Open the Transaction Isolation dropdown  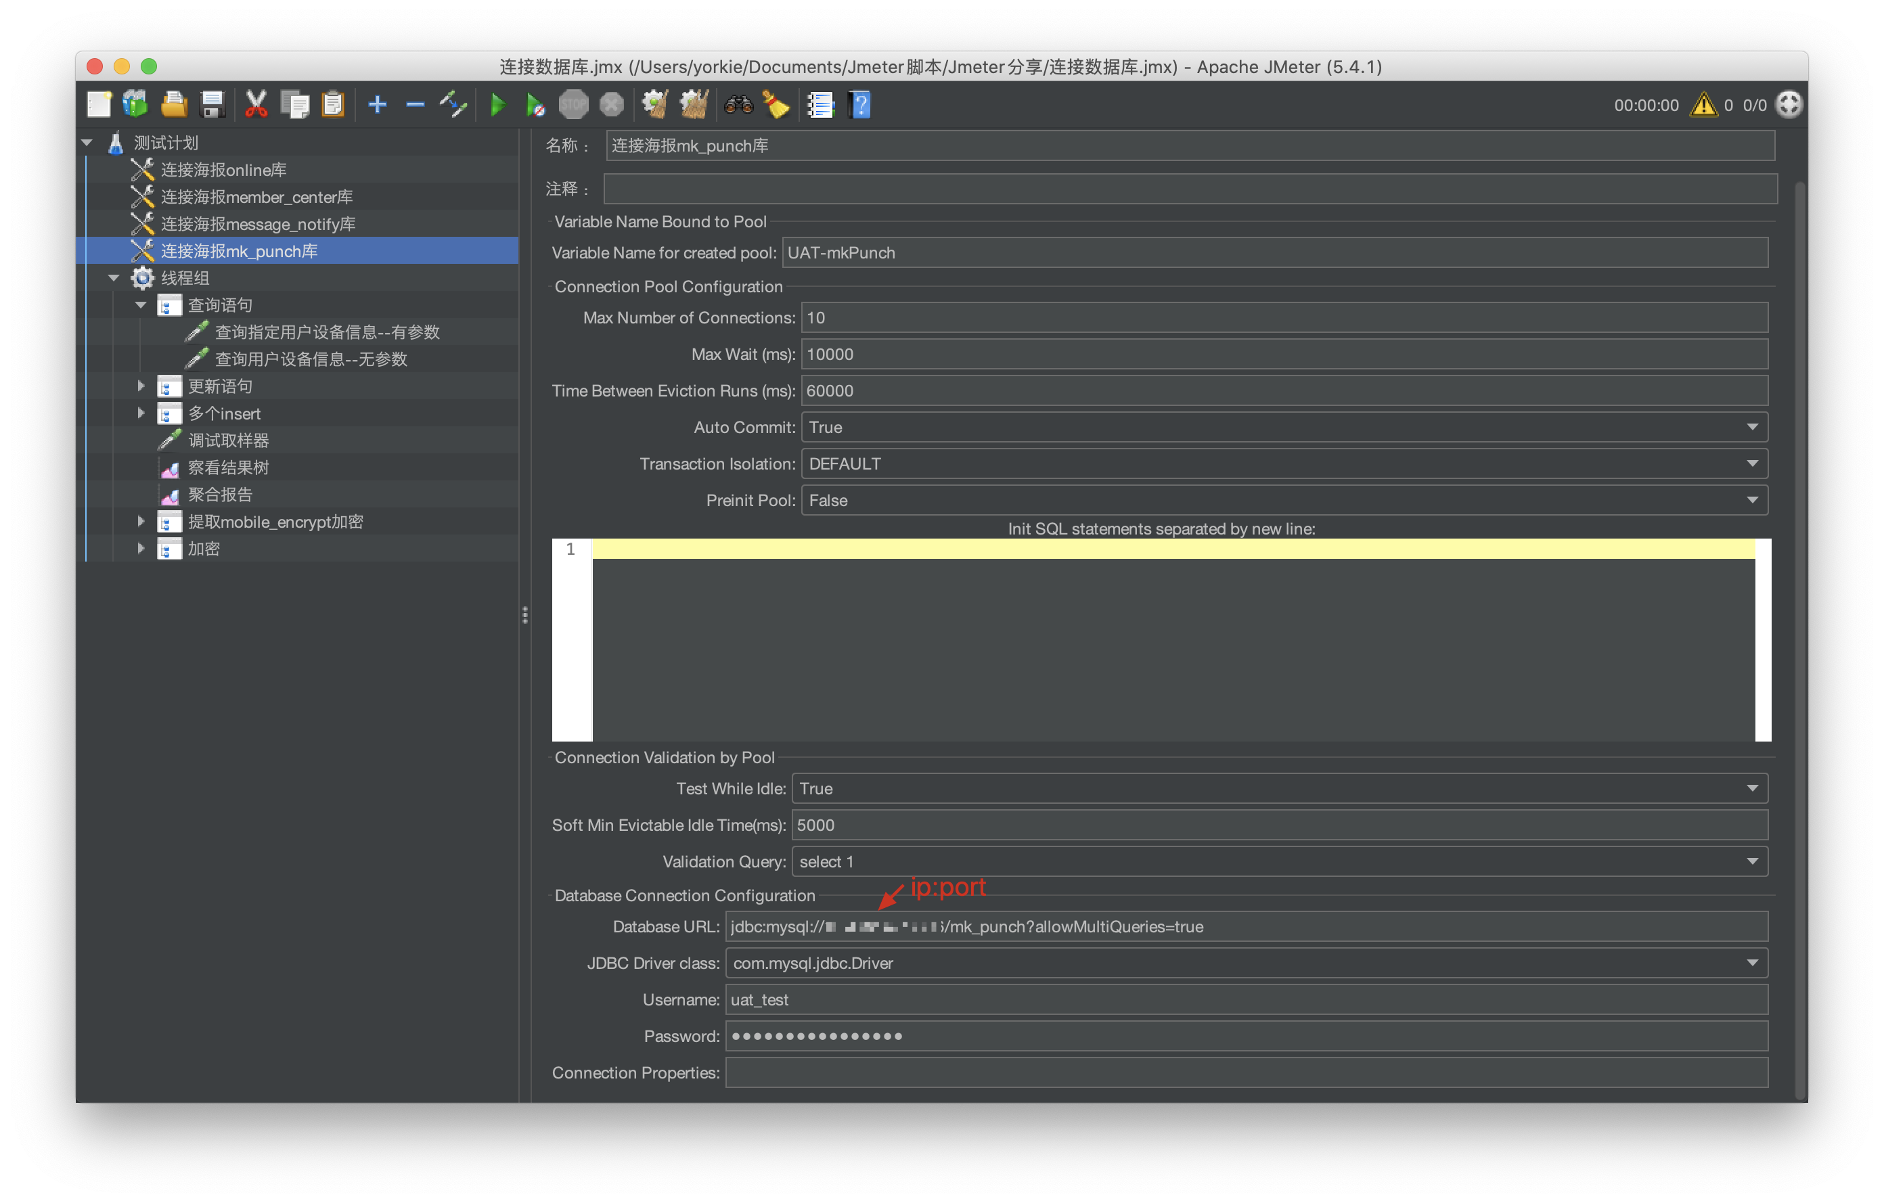(1752, 464)
